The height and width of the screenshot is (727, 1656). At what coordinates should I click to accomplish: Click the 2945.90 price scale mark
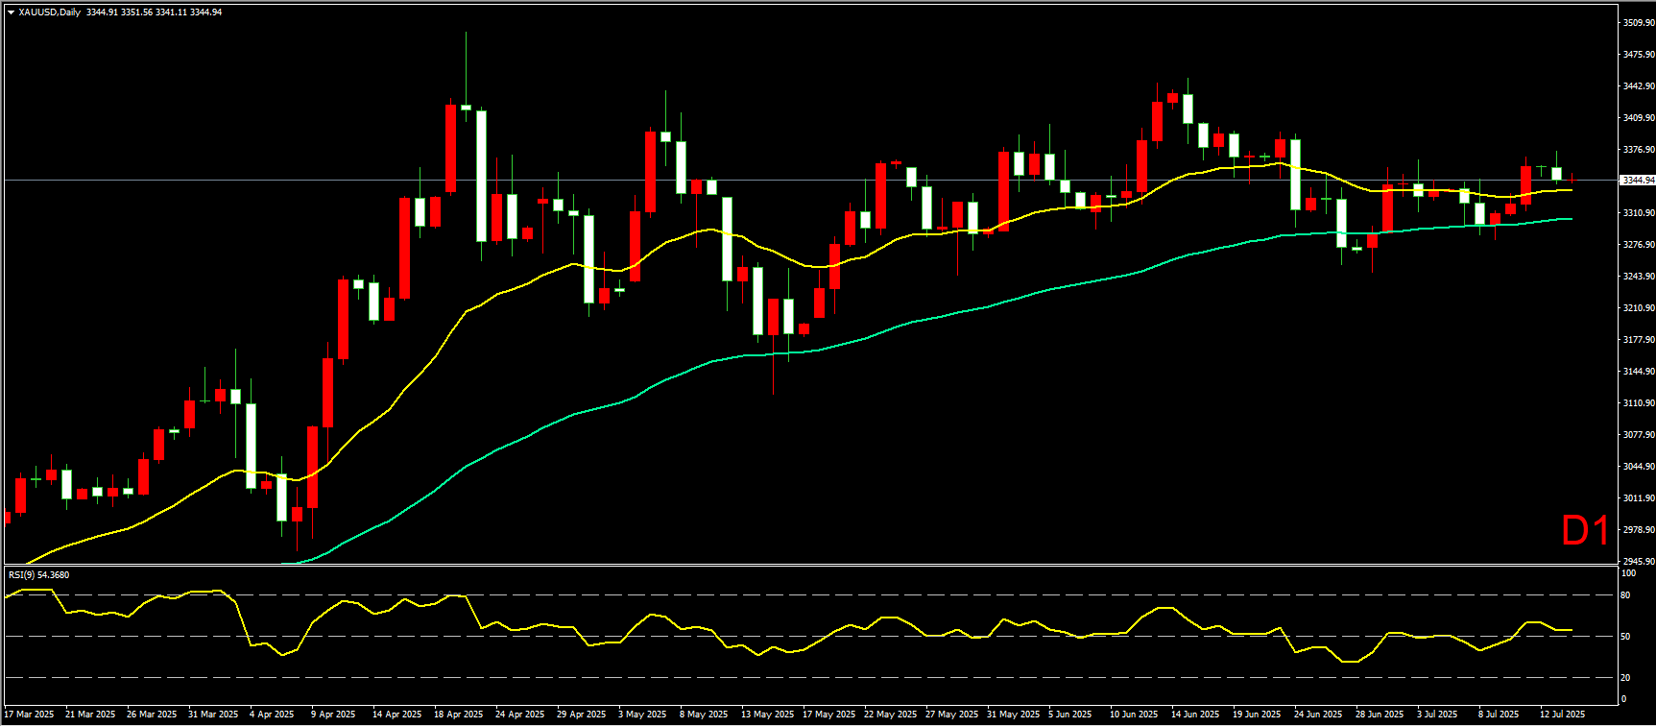pyautogui.click(x=1638, y=562)
